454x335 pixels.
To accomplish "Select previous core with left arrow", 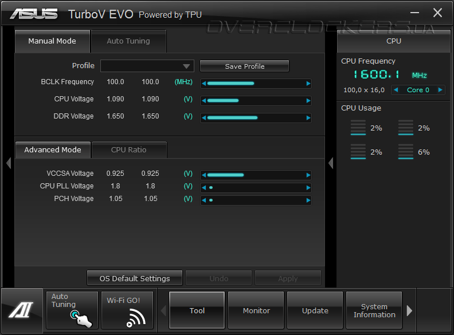I will [396, 90].
